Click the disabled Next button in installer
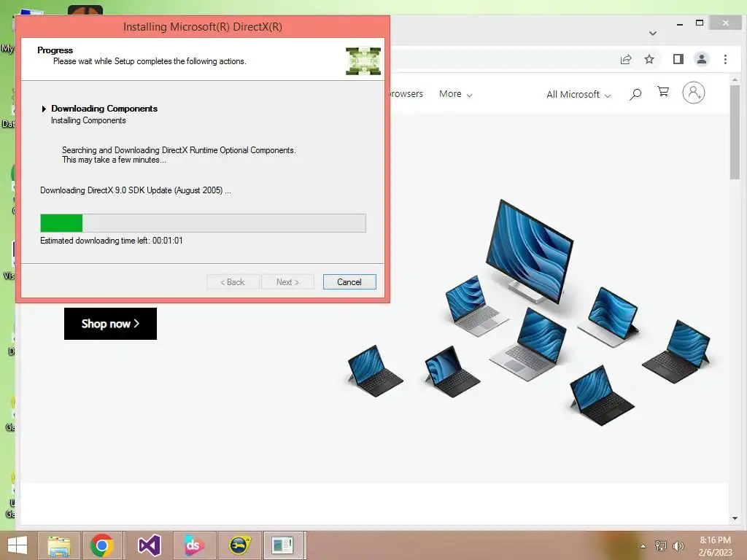Screen dimensions: 747x560 click(x=287, y=282)
